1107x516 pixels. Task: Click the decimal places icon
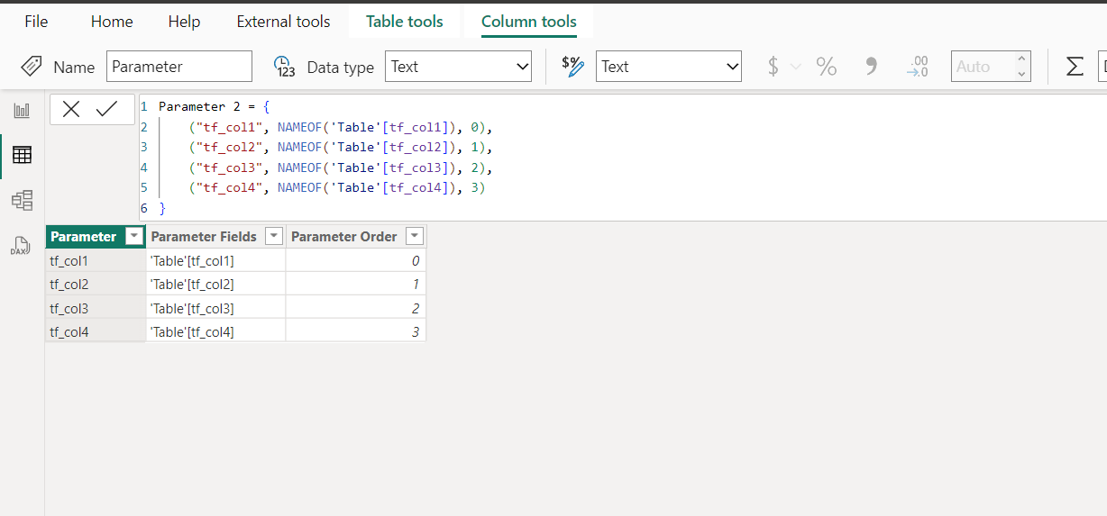(x=918, y=67)
